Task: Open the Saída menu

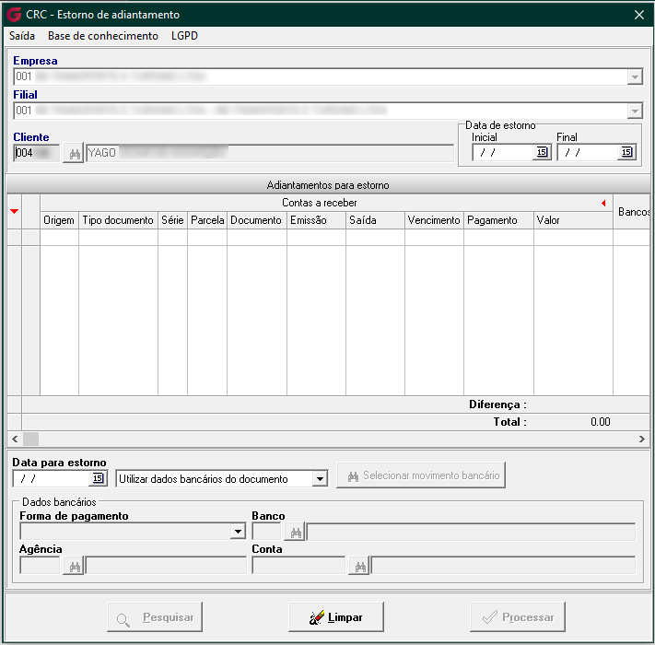Action: pos(22,36)
